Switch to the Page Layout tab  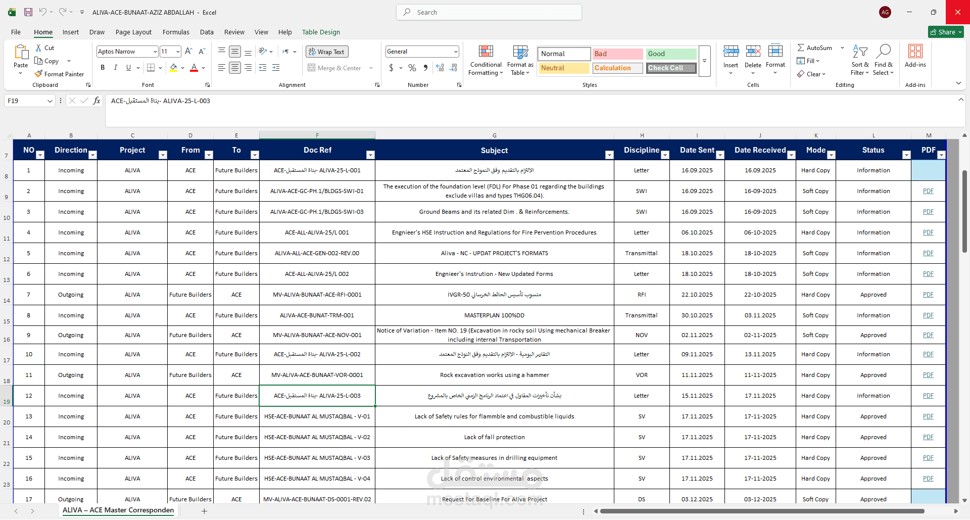[133, 32]
